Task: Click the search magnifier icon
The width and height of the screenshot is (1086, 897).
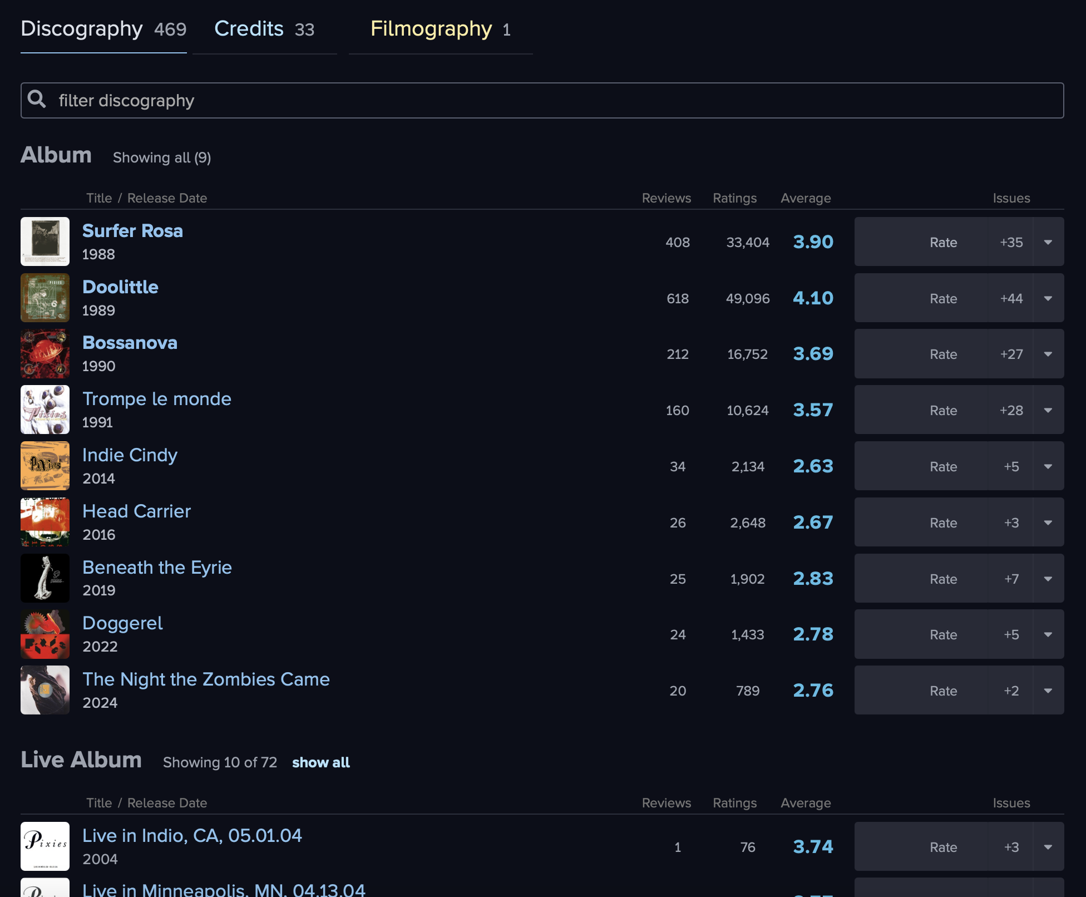Action: click(37, 99)
